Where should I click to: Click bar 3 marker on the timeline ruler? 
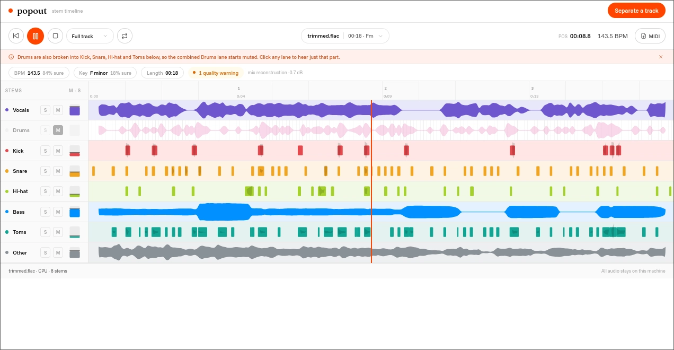pyautogui.click(x=532, y=89)
